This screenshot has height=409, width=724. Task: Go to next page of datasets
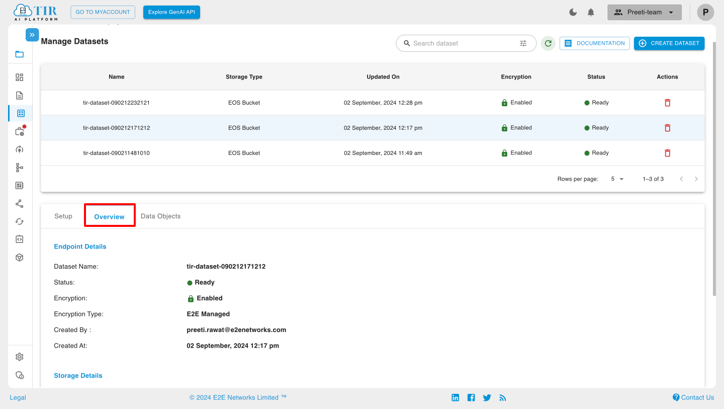(x=696, y=179)
